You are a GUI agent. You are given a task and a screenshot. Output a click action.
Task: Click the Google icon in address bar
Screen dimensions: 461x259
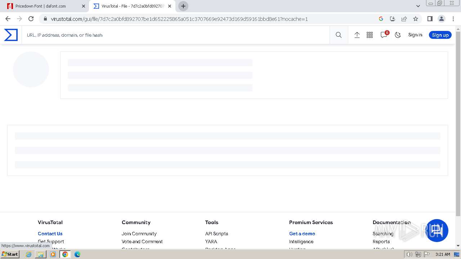click(x=381, y=19)
